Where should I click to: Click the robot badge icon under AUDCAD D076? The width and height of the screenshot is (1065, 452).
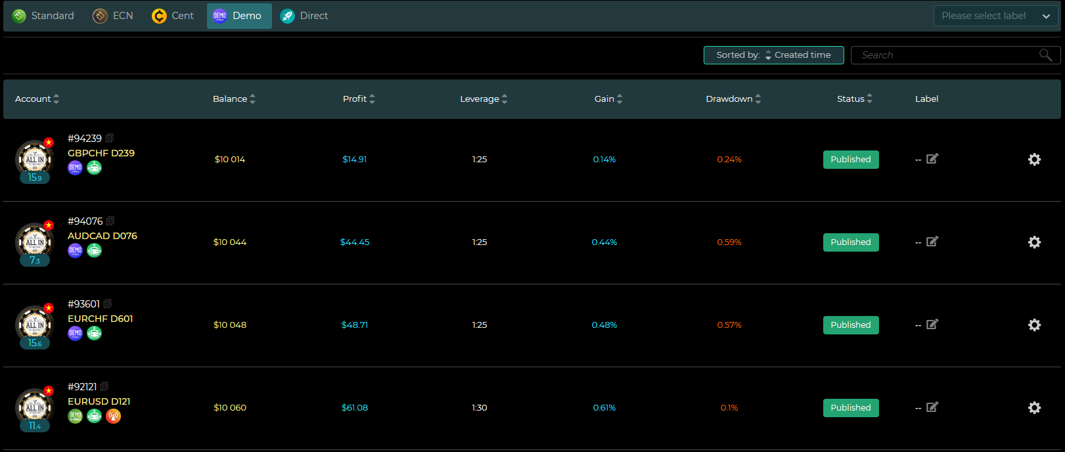coord(95,251)
